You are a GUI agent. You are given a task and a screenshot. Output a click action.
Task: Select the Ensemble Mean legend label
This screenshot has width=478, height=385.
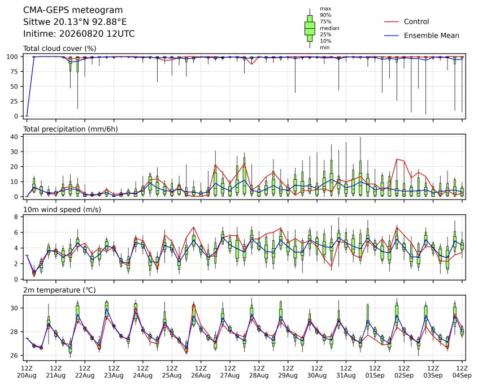tap(431, 36)
